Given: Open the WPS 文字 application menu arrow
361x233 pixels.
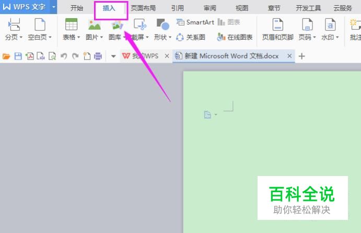Looking at the screenshot, I should (x=54, y=7).
